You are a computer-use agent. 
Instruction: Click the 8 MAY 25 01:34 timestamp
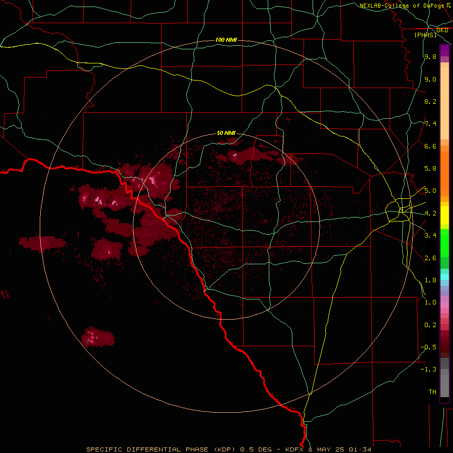click(x=339, y=449)
